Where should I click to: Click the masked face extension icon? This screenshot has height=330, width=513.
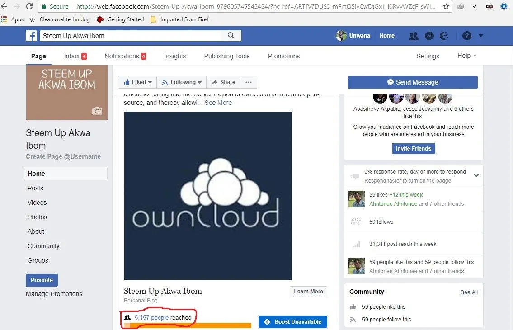[x=489, y=6]
